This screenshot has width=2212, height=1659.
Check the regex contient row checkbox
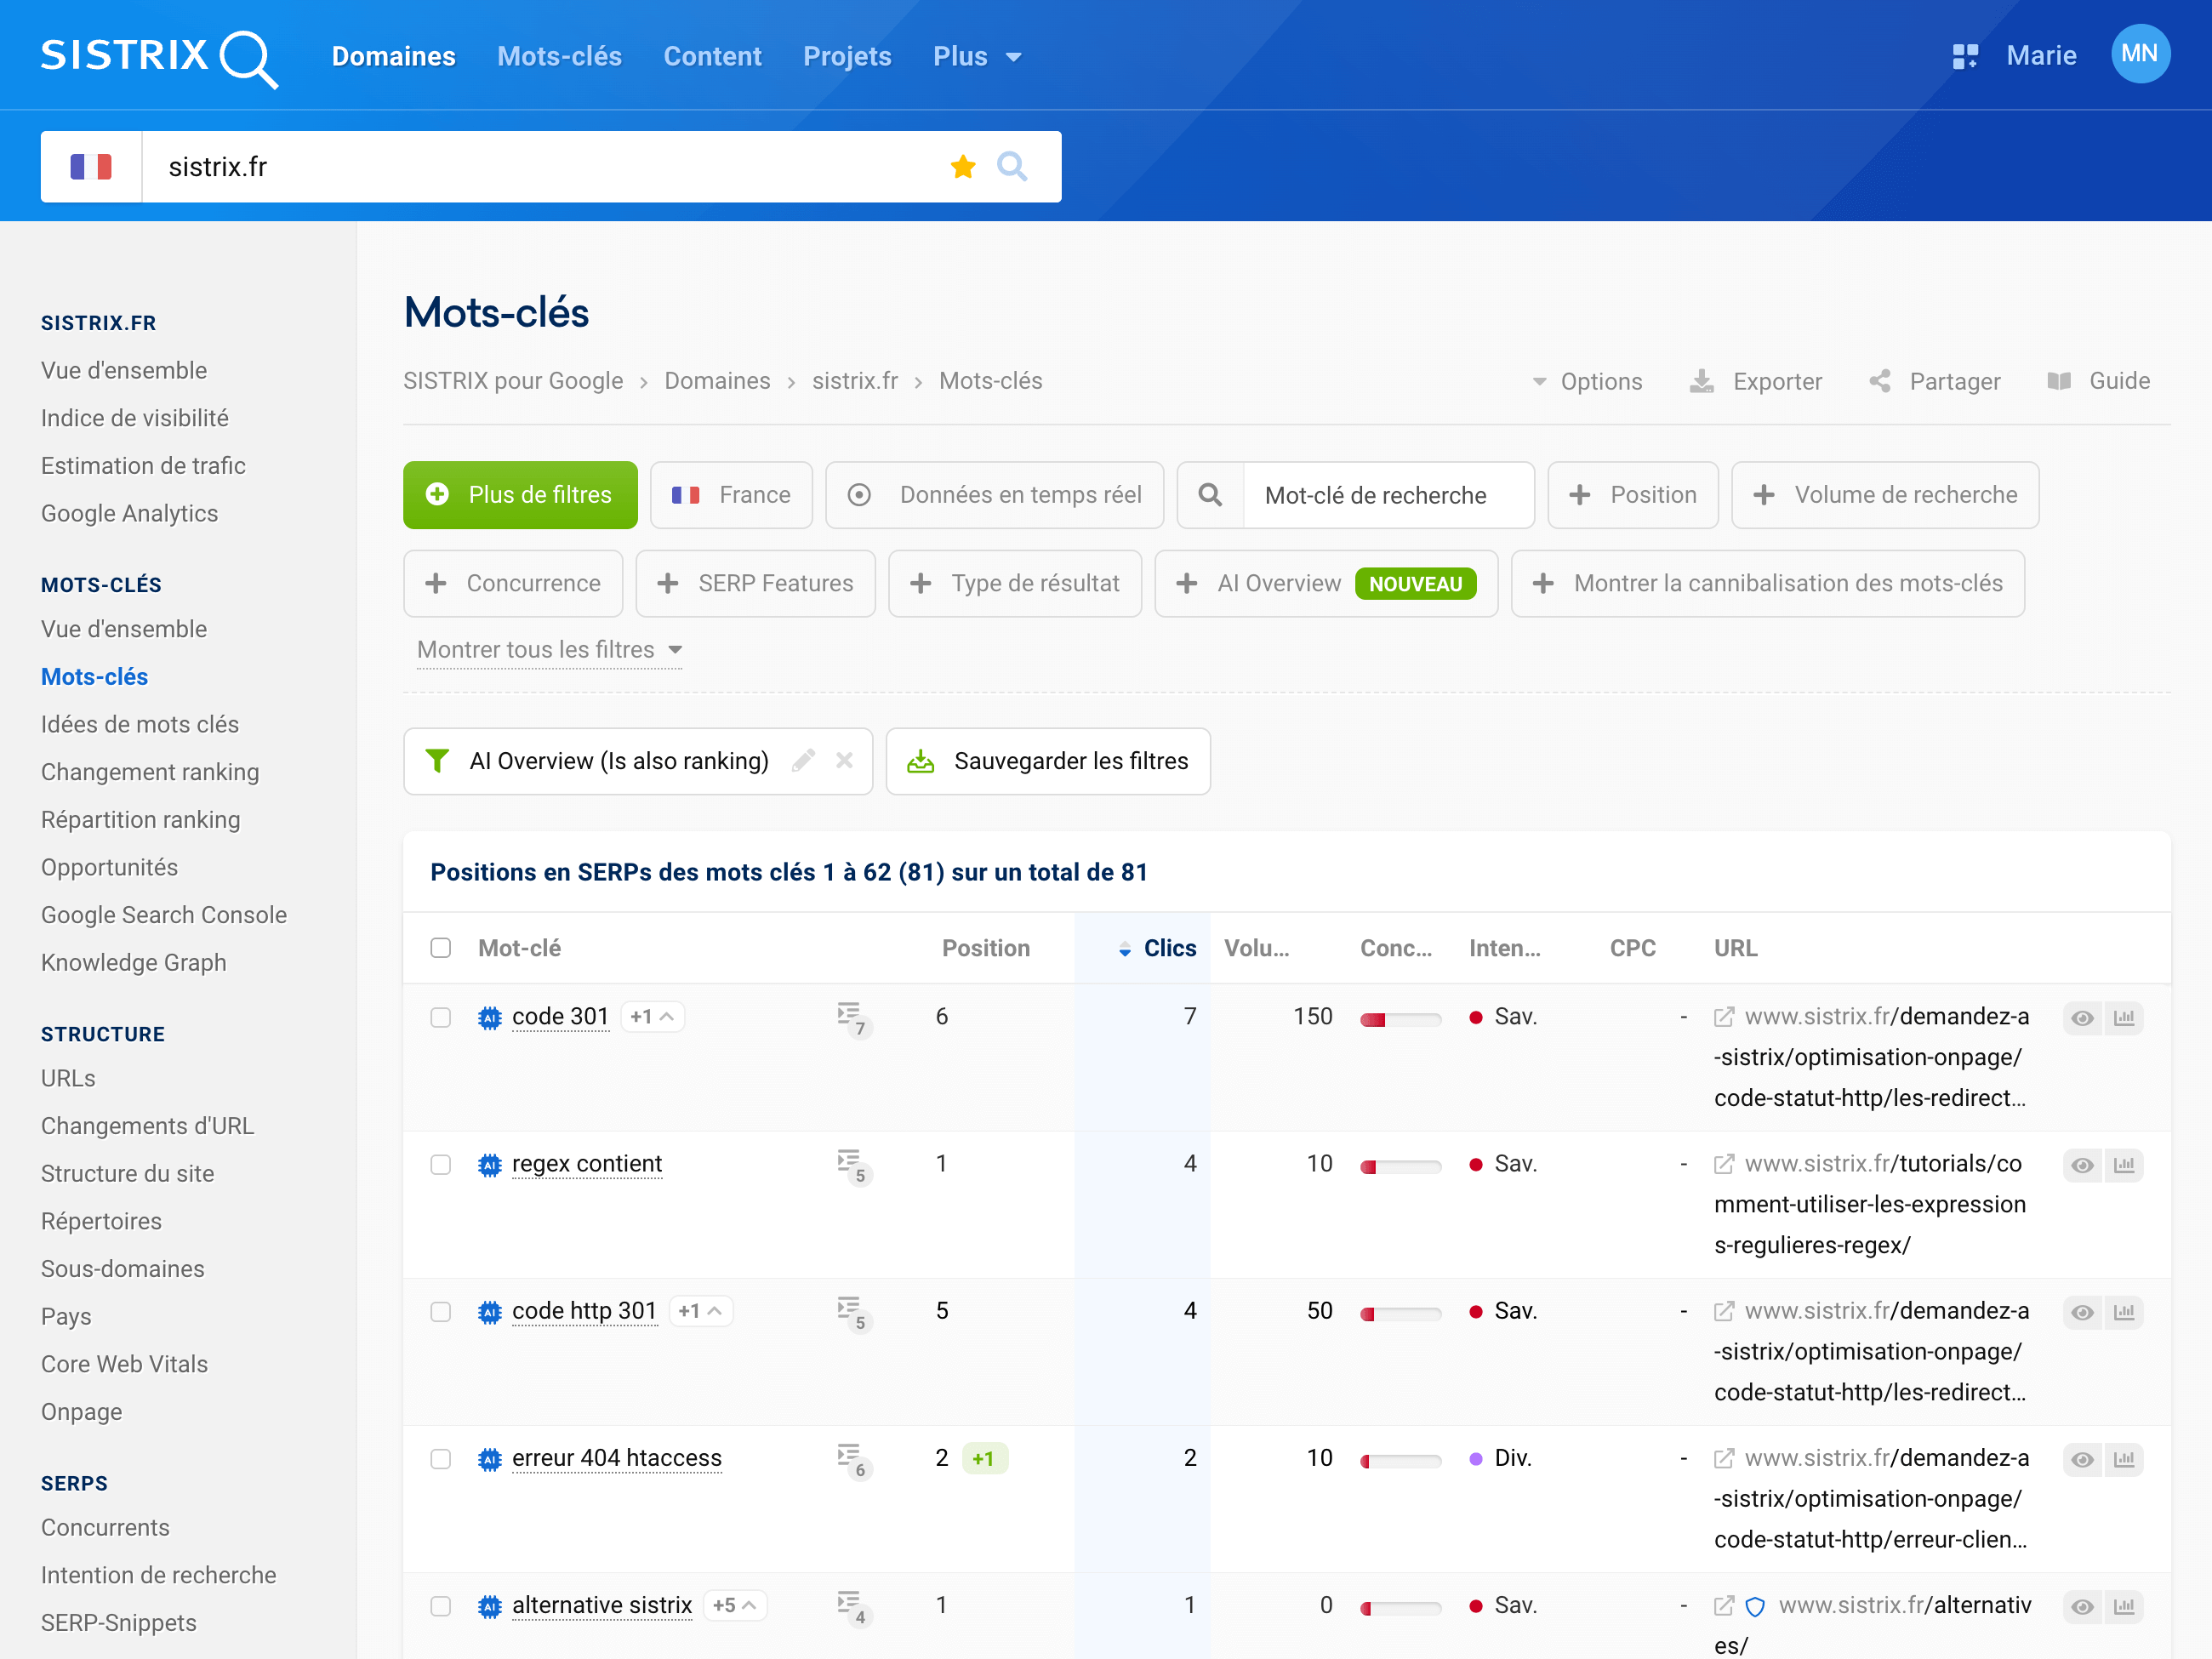point(440,1164)
